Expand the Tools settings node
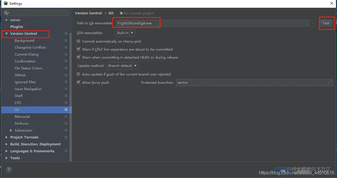337x178 pixels. [7, 158]
